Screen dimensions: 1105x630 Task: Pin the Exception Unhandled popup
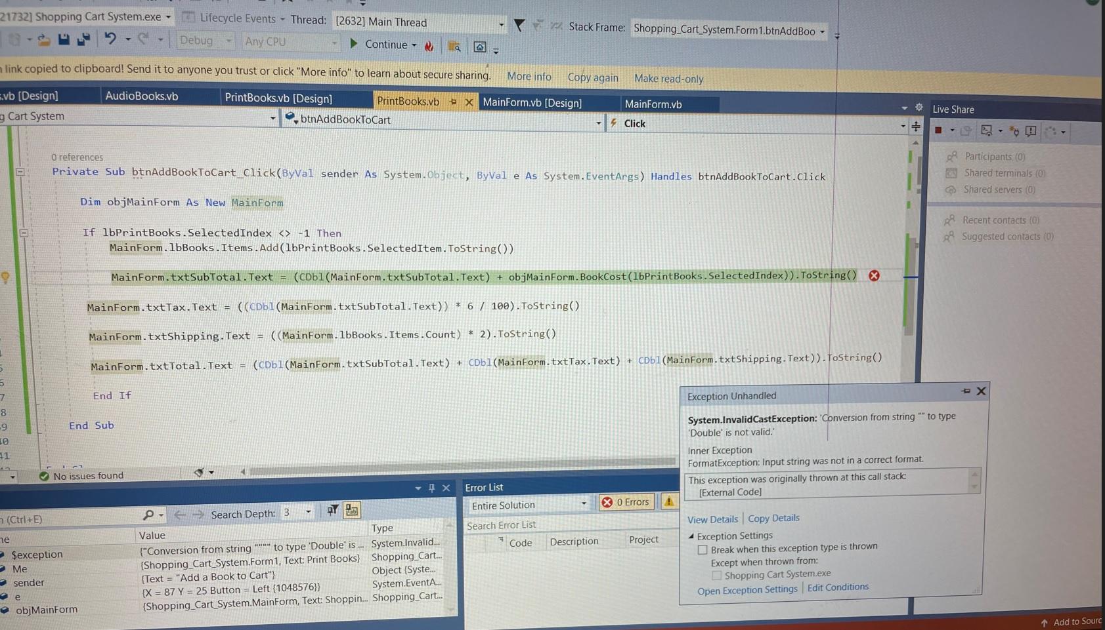tap(966, 391)
